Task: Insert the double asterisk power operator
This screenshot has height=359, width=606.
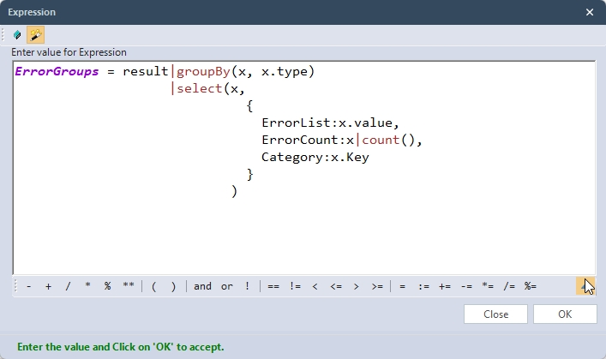Action: pos(129,286)
